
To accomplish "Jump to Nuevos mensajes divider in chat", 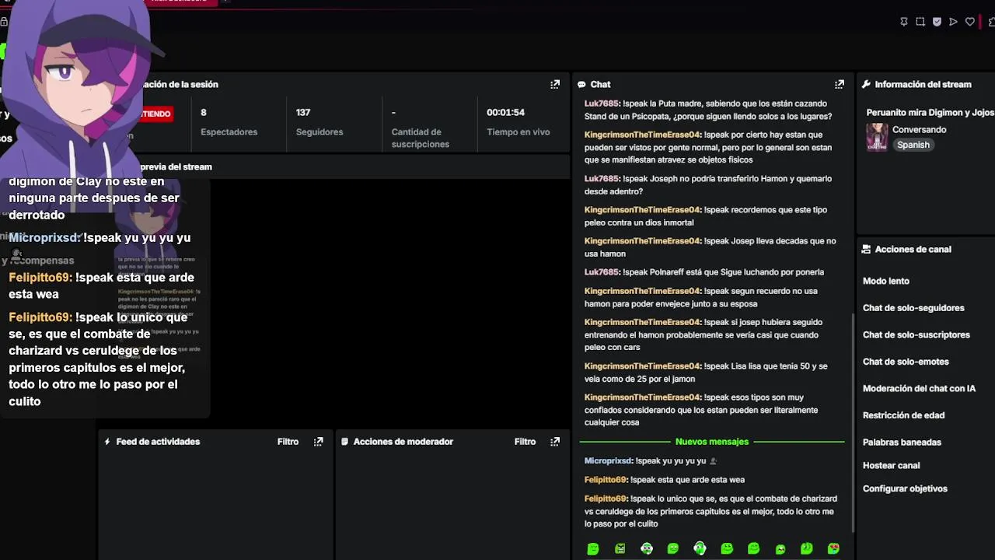I will point(712,442).
